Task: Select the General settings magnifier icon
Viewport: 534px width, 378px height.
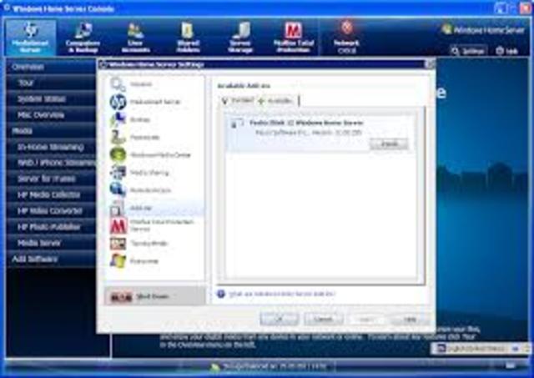Action: pos(118,84)
